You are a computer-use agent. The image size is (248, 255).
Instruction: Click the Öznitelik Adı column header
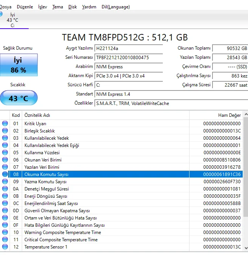click(105, 115)
